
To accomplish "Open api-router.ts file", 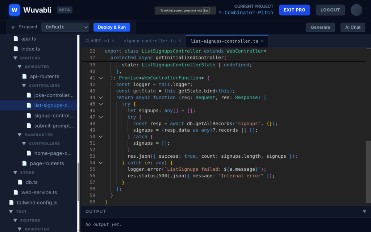I will [45, 76].
